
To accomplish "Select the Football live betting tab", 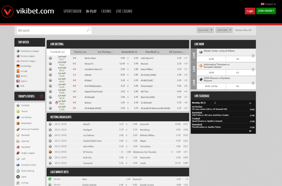I will click(x=58, y=52).
